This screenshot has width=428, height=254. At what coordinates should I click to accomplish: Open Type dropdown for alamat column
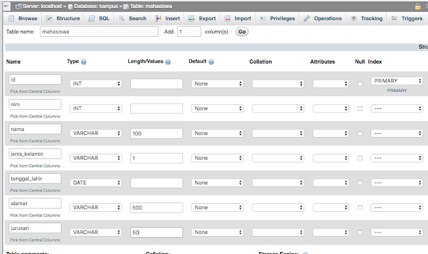(x=96, y=208)
